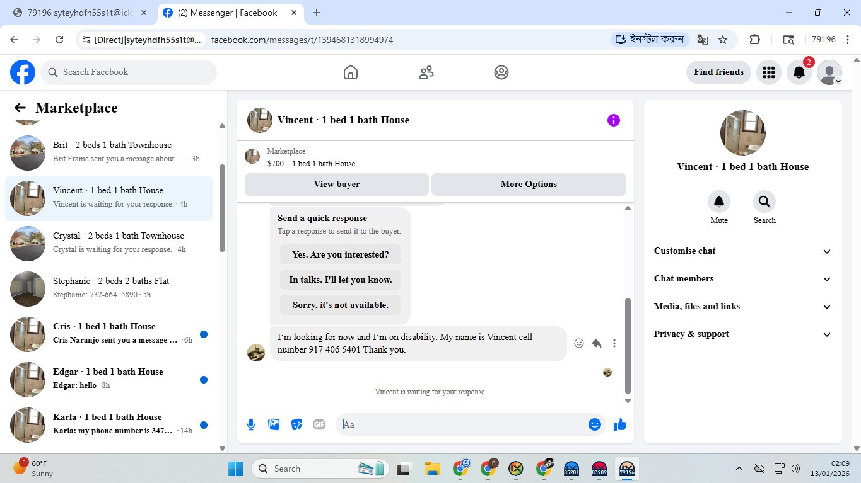Click the translate page icon
This screenshot has width=861, height=483.
703,40
